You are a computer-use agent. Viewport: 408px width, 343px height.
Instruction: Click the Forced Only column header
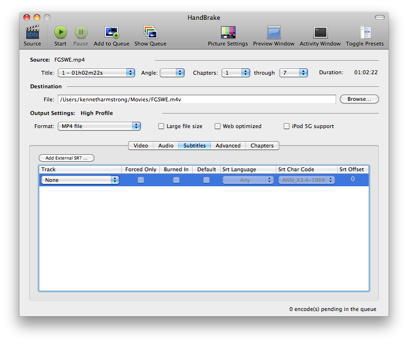tap(141, 169)
